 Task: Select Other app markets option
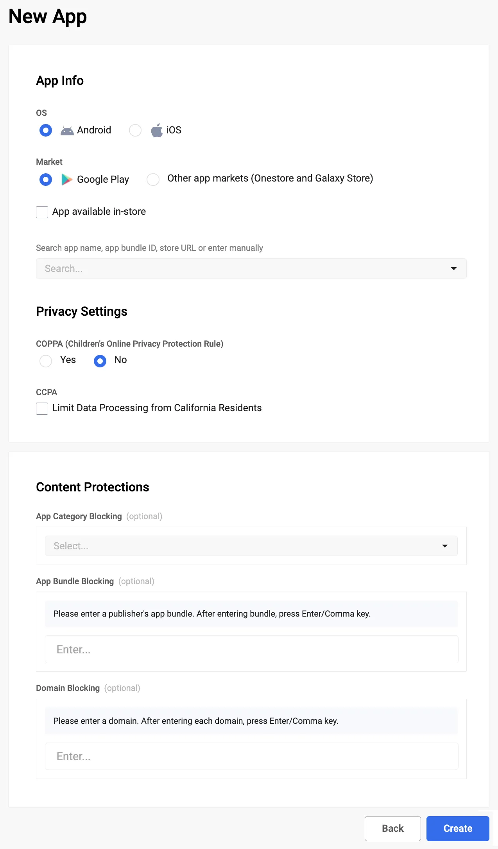point(153,179)
